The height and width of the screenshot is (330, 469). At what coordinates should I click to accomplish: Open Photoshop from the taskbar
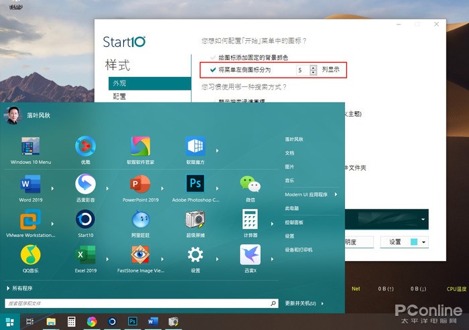tap(133, 321)
